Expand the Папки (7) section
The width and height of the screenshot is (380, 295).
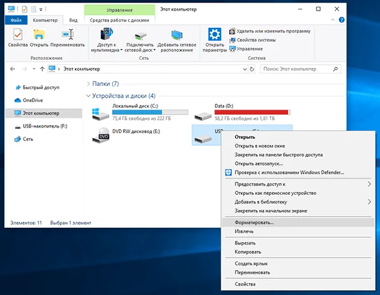point(88,84)
